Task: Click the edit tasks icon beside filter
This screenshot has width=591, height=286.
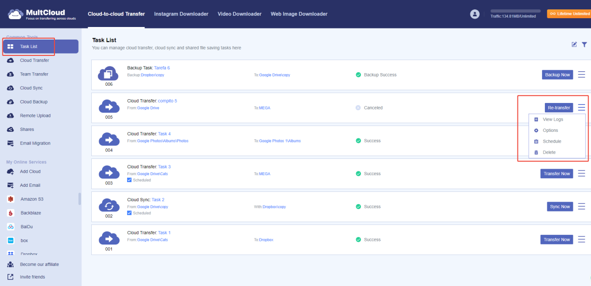Action: click(574, 44)
